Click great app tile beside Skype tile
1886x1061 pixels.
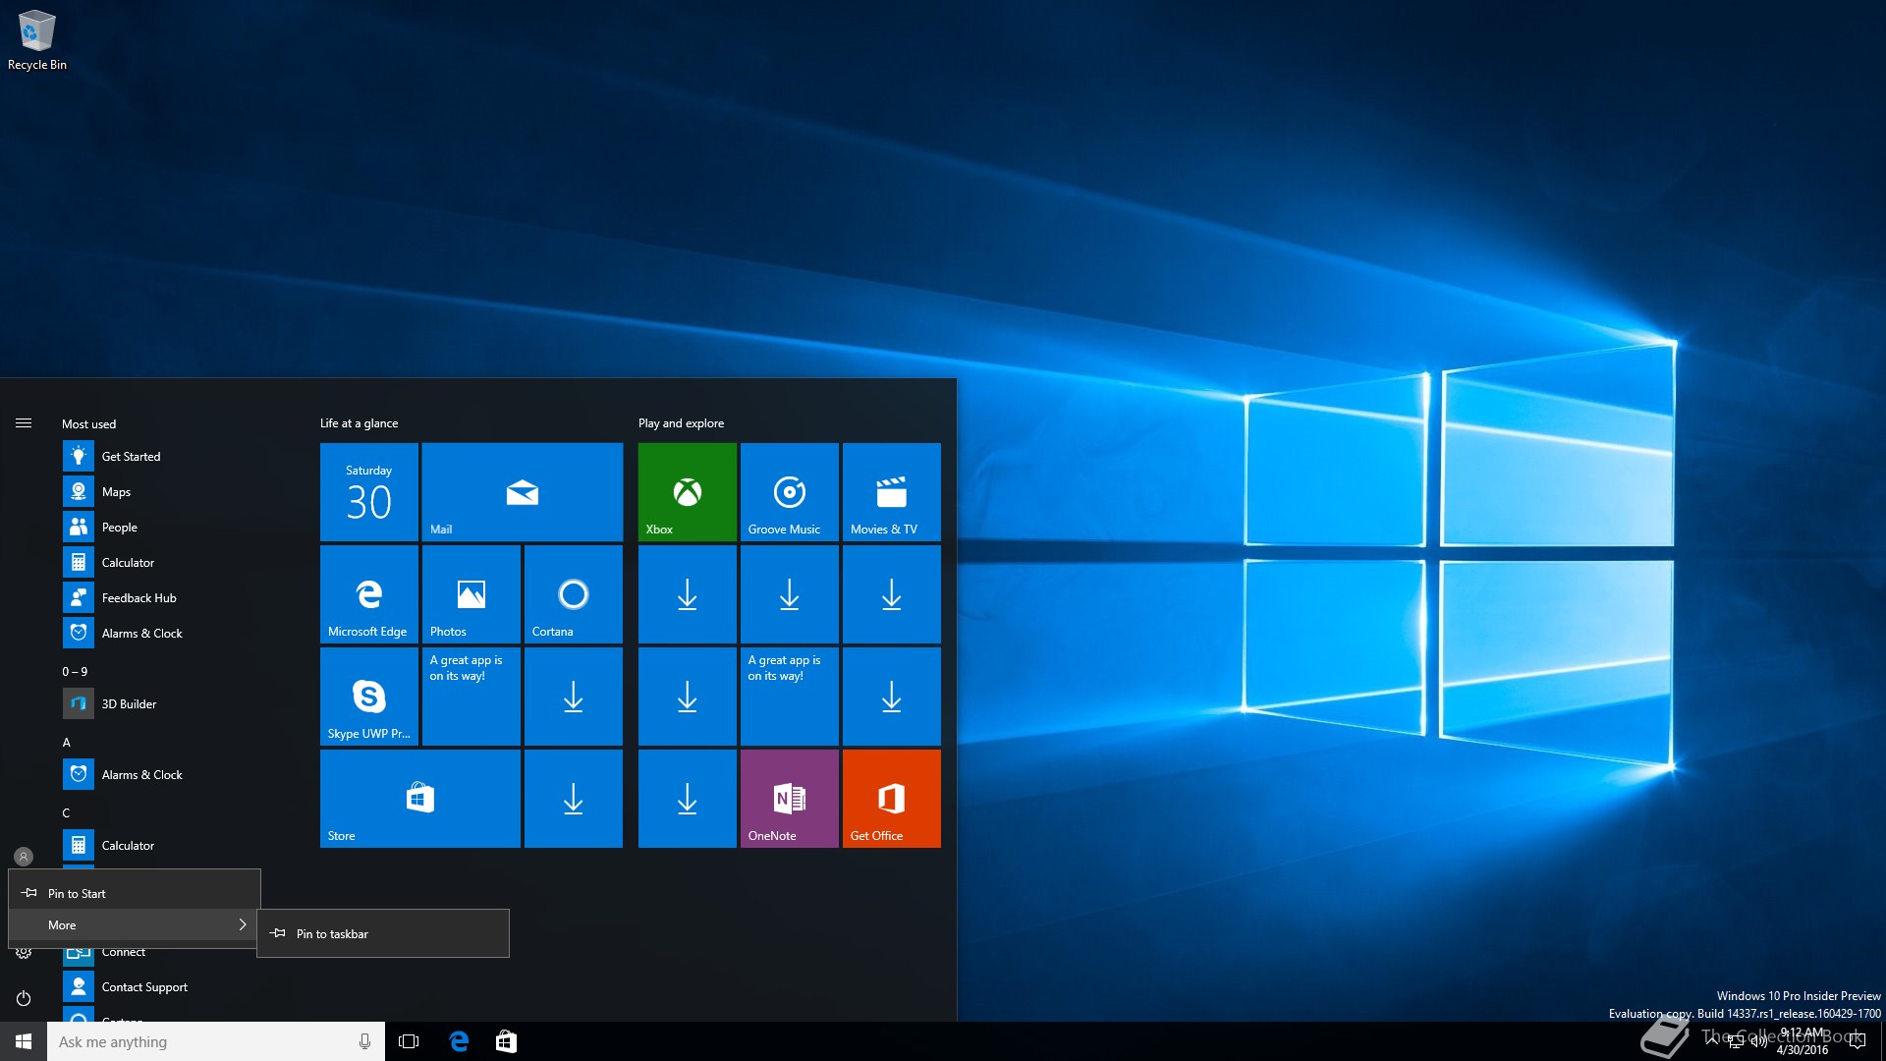471,696
